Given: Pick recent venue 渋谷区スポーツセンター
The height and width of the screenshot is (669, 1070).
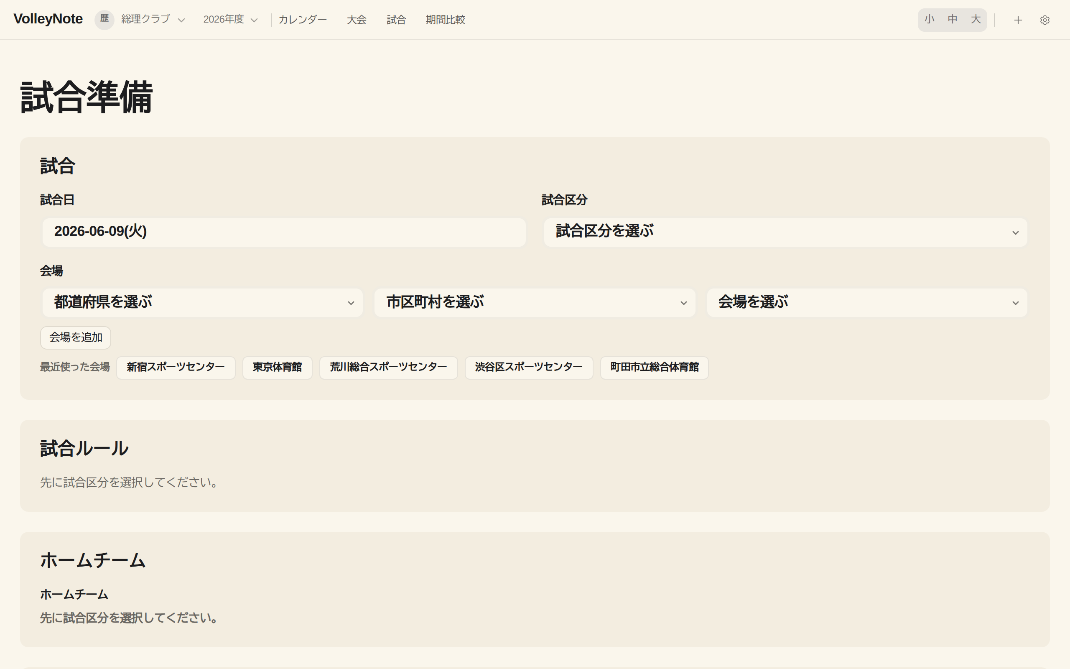Looking at the screenshot, I should [529, 367].
